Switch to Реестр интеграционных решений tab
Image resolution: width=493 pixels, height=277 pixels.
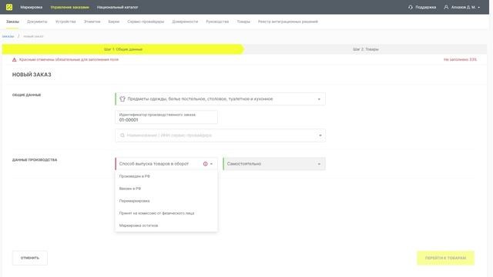[x=287, y=22]
